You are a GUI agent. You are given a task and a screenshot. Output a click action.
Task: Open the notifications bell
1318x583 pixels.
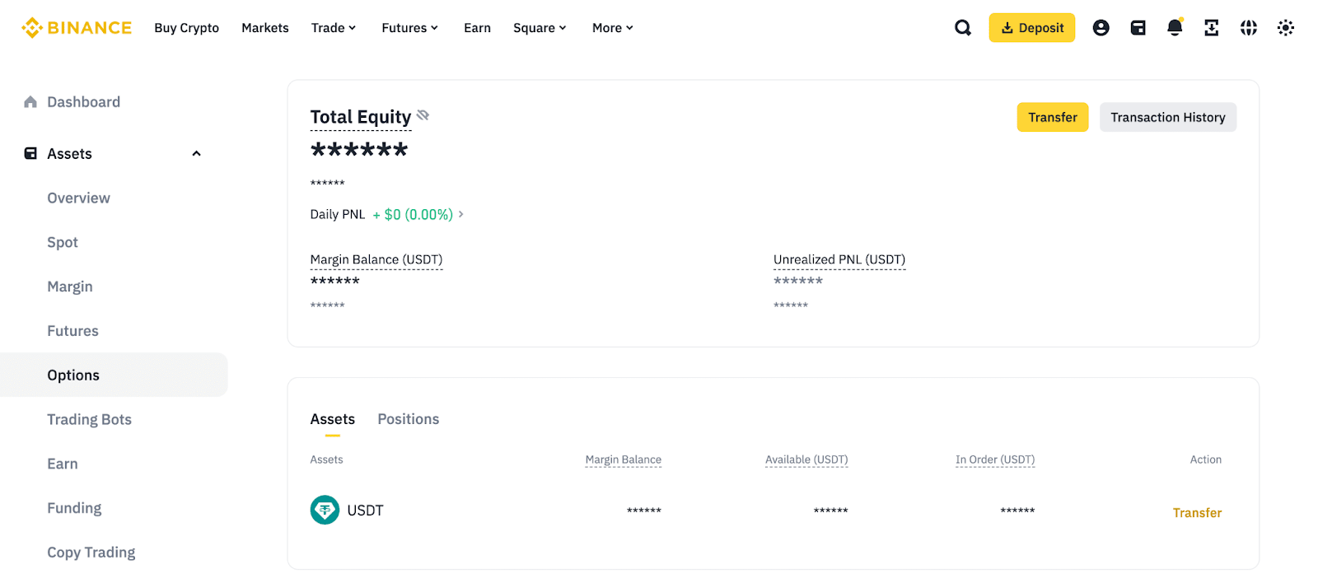coord(1175,28)
